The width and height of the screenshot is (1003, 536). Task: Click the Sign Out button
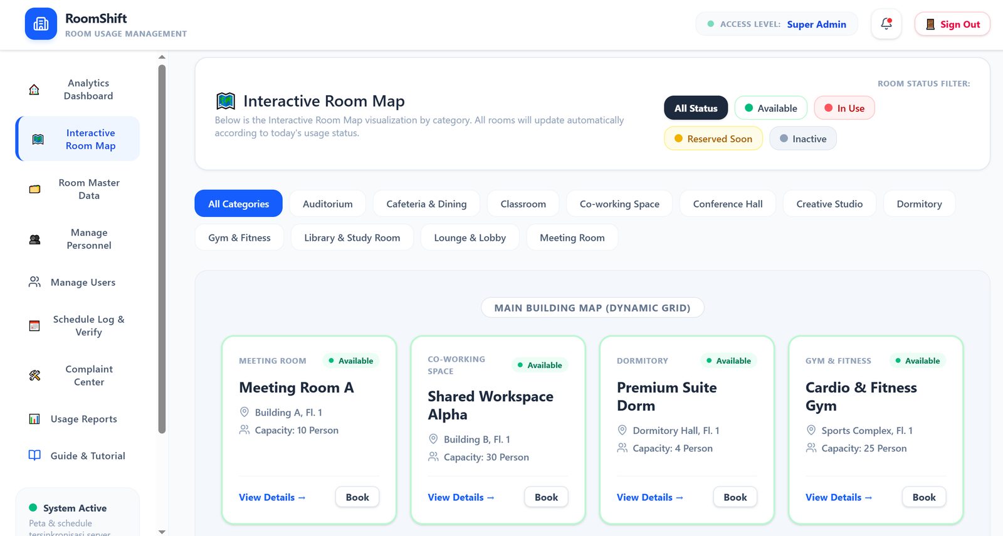952,24
